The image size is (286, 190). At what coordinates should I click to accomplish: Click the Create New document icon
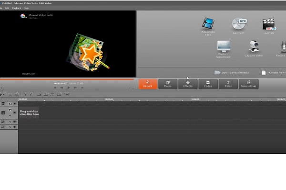[264, 73]
